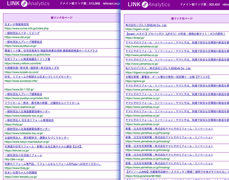
Task: Open the エルム建設【公式】 link
Action: [44, 146]
